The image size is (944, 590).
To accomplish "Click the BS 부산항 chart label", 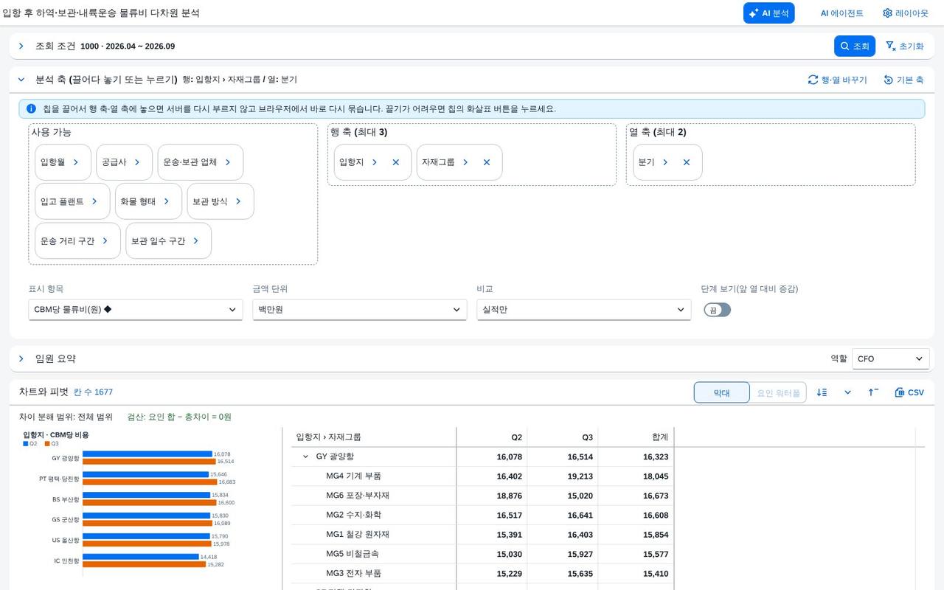I will 66,499.
